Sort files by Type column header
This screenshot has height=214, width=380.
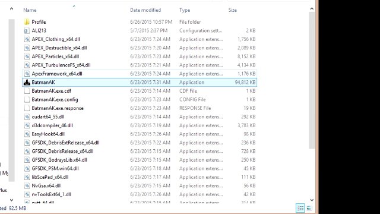(x=185, y=10)
